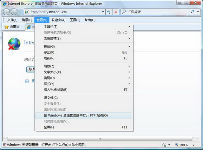
Task: Expand the 缩放(Z) submenu
Action: coord(84,66)
